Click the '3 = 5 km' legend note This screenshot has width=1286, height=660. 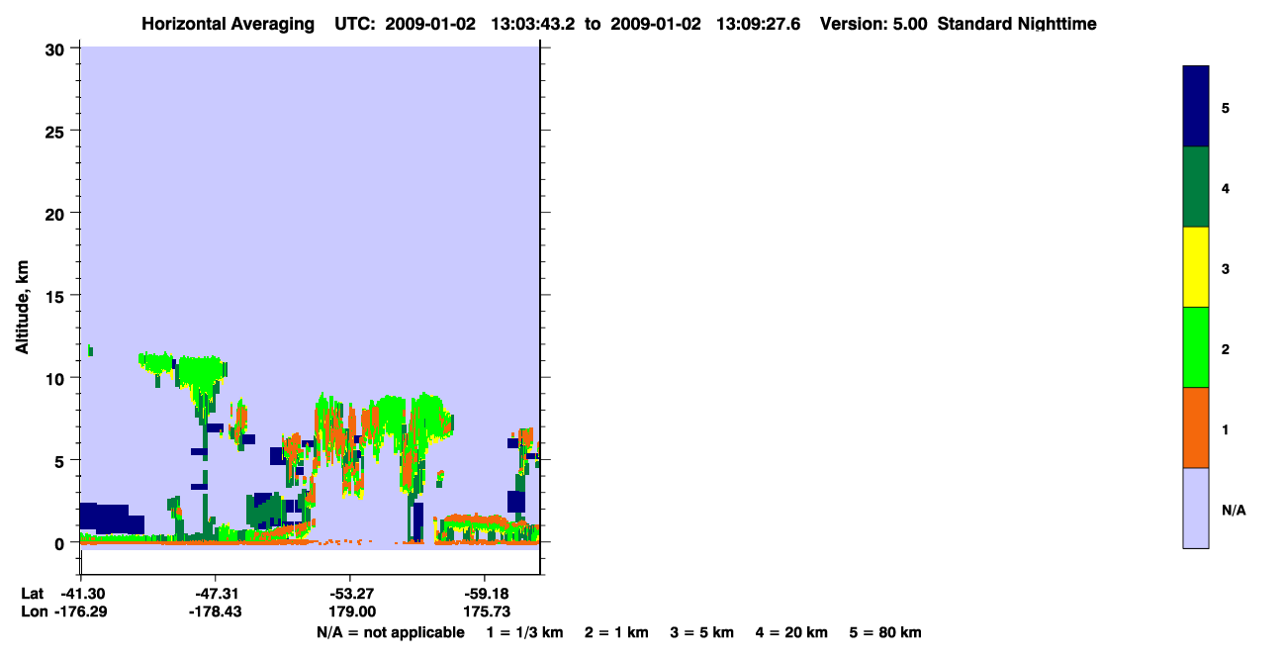[x=702, y=632]
